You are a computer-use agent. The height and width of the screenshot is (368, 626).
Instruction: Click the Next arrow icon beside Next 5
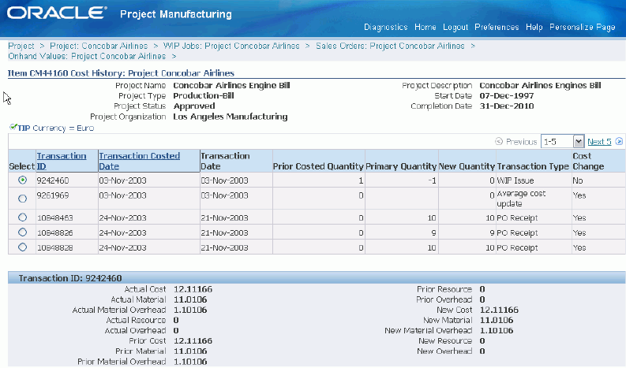point(619,141)
